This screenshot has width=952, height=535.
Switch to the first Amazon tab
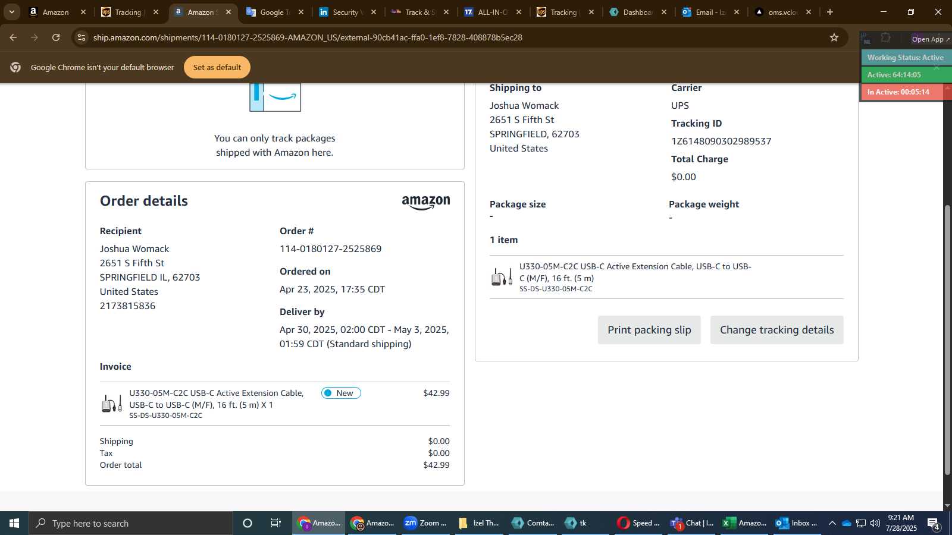(x=57, y=12)
